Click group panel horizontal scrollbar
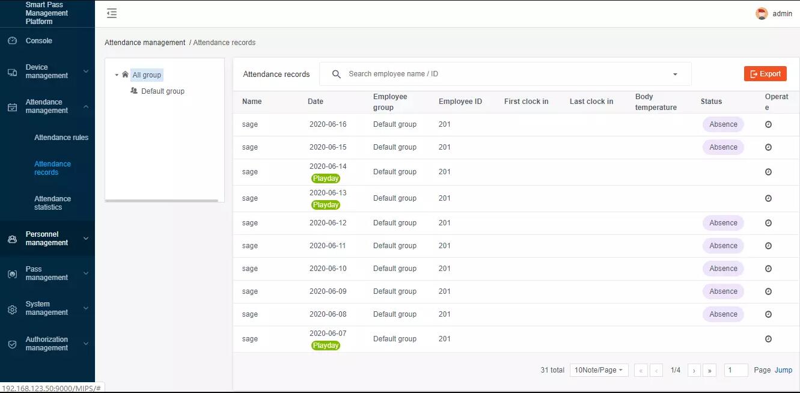Screen dimensions: 800x393 [x=162, y=201]
